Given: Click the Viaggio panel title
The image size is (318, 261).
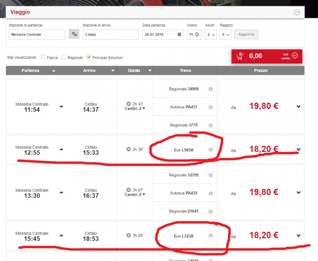Looking at the screenshot, I should [20, 12].
